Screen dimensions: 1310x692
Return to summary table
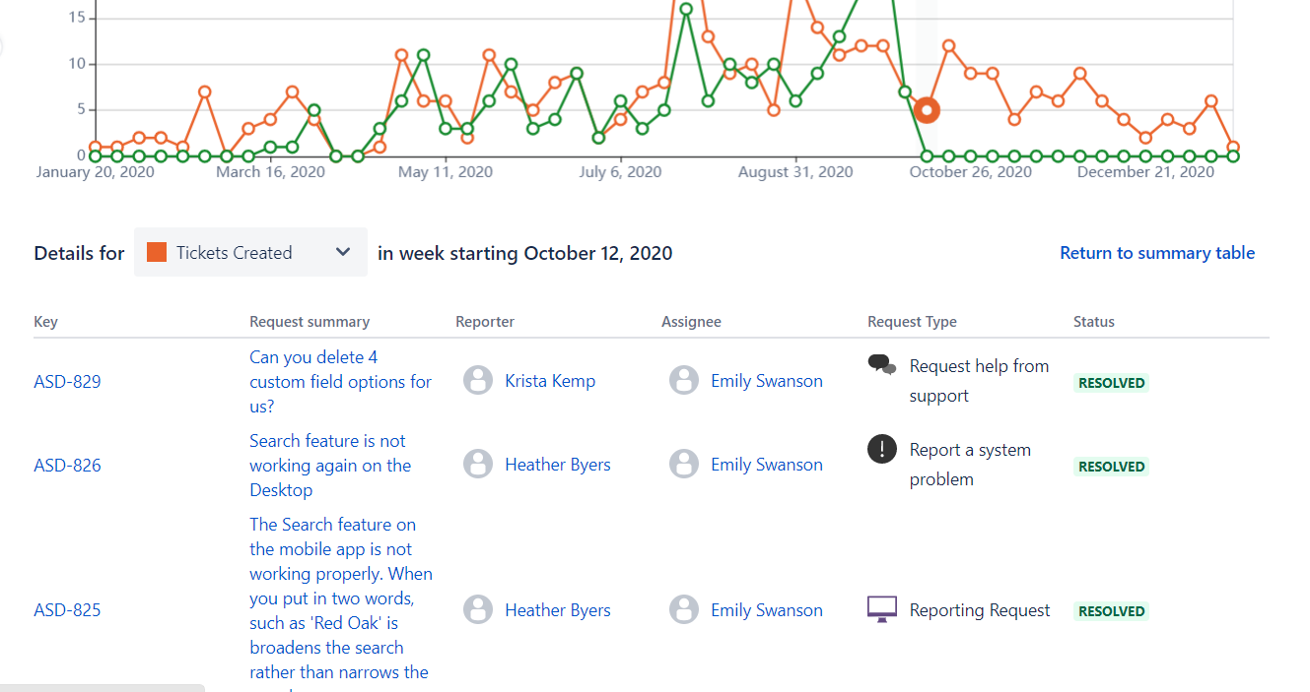[x=1157, y=253]
